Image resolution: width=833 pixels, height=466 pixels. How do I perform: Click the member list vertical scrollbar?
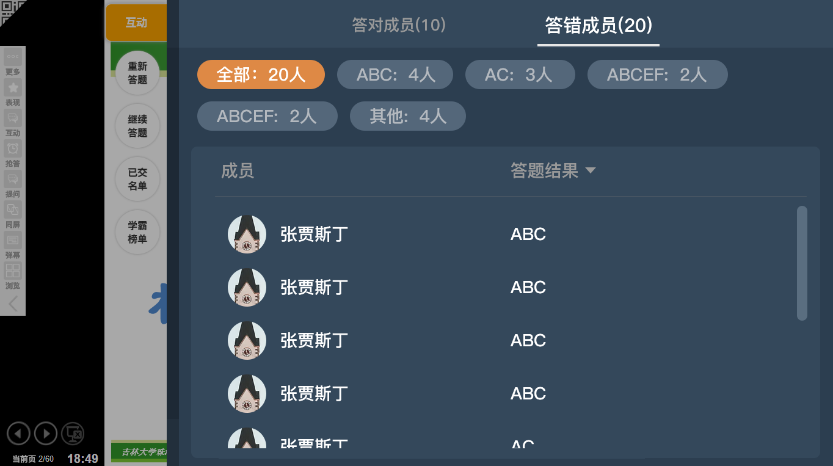[802, 263]
